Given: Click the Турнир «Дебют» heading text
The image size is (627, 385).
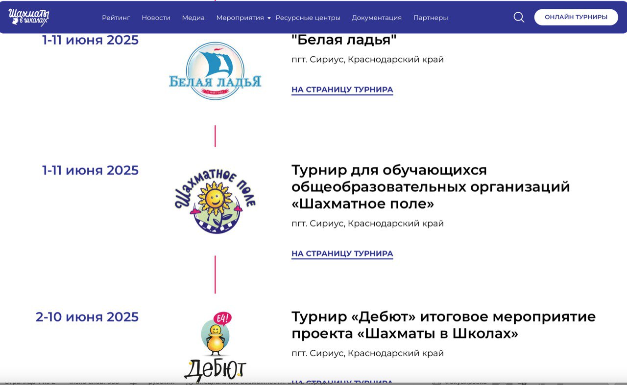Looking at the screenshot, I should click(444, 325).
